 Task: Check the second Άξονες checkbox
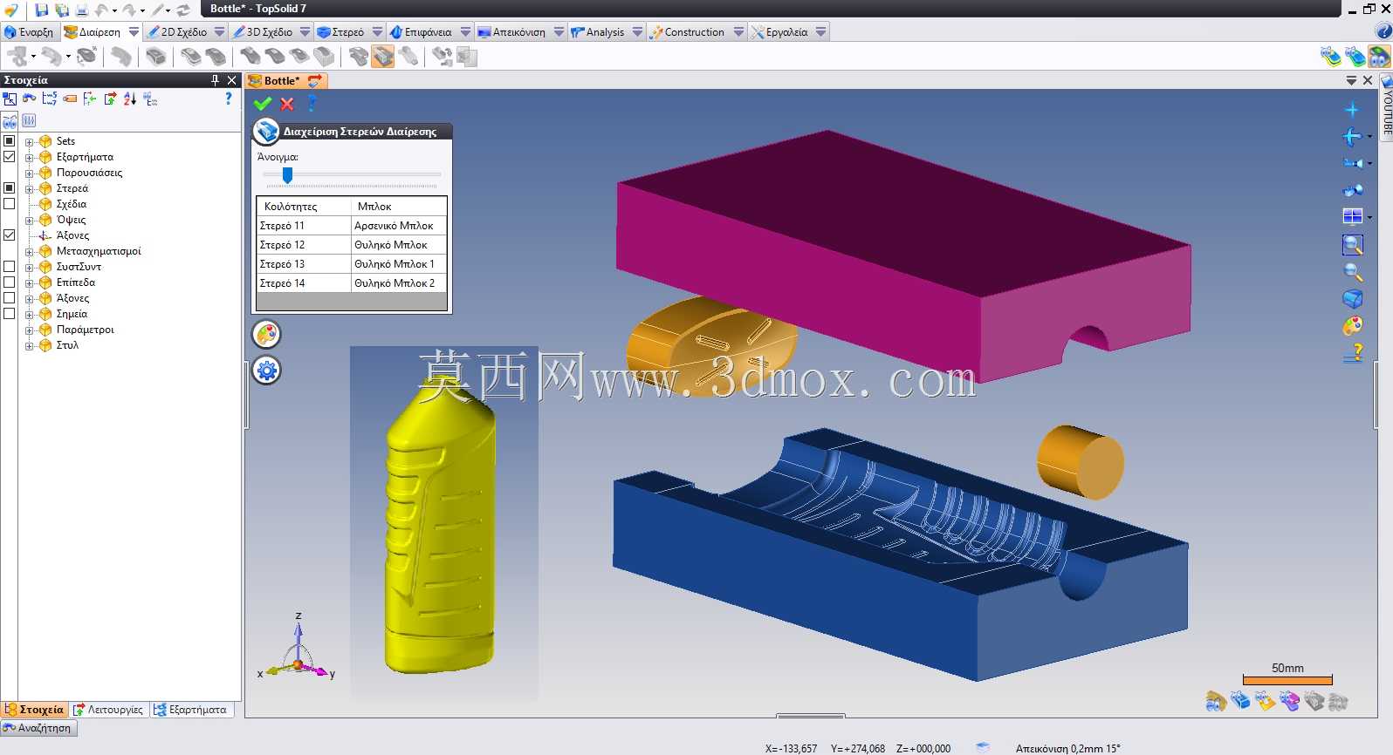(x=10, y=297)
